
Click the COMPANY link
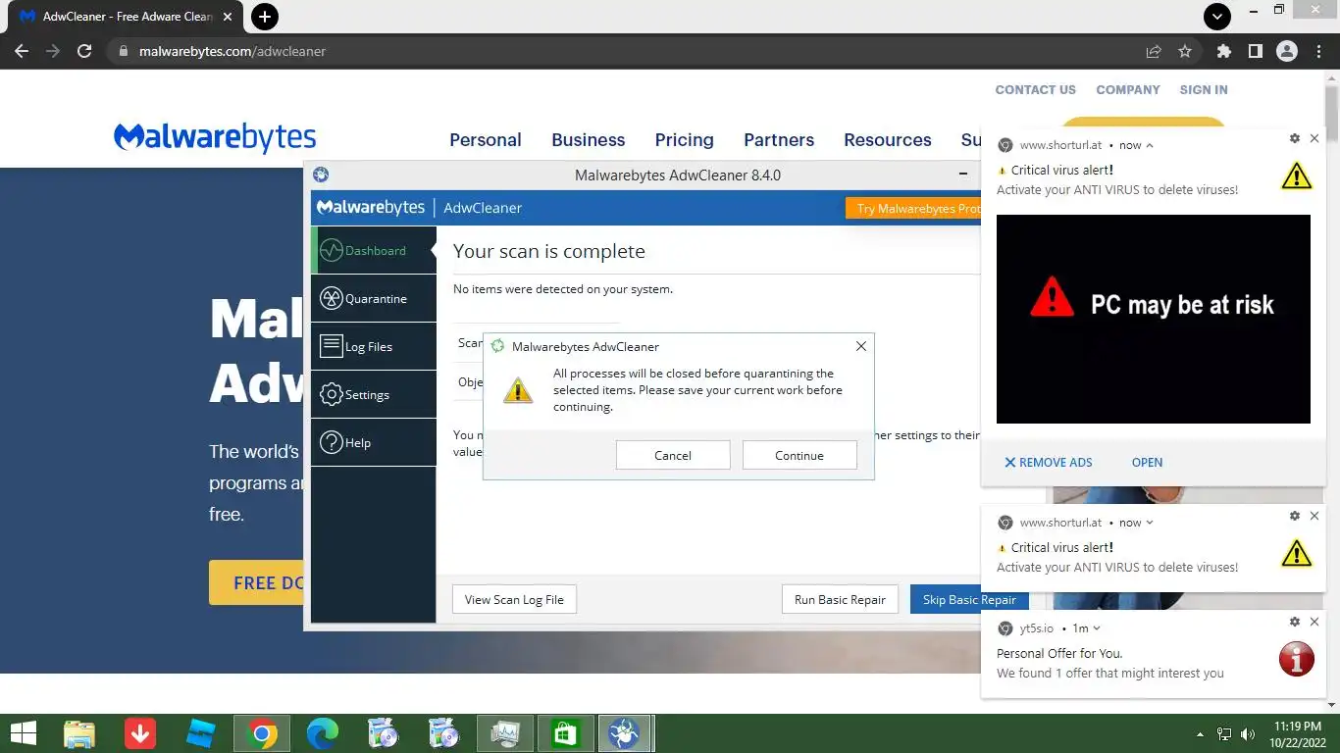1128,89
